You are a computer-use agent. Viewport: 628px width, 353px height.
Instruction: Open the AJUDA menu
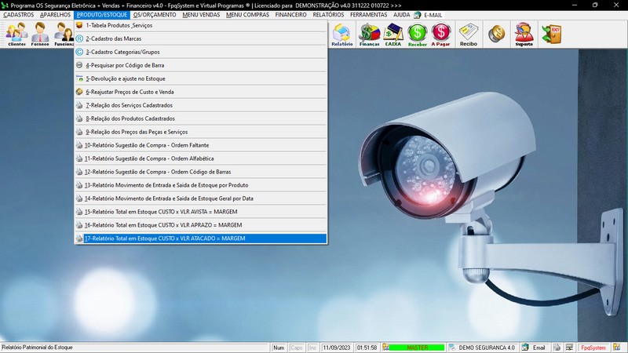[x=401, y=15]
